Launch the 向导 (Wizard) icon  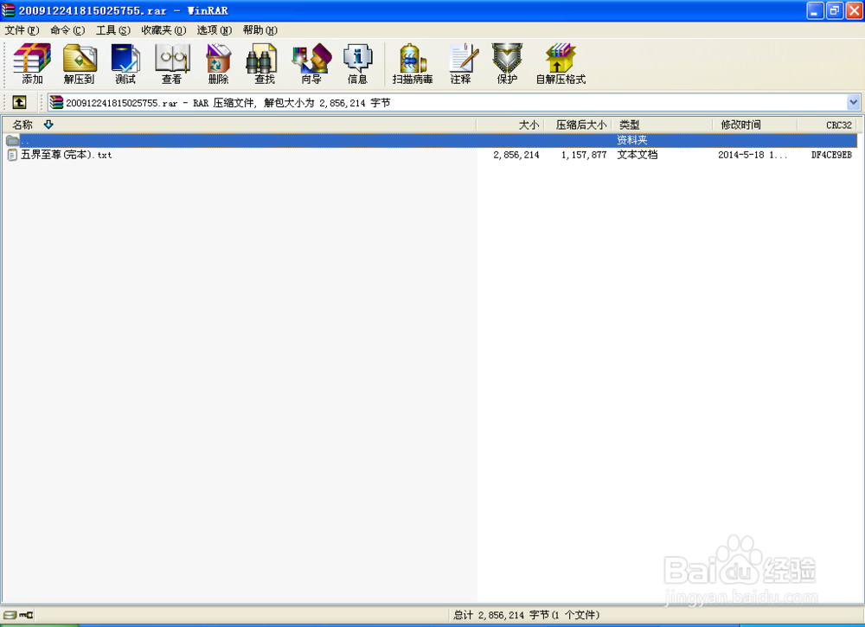(311, 63)
